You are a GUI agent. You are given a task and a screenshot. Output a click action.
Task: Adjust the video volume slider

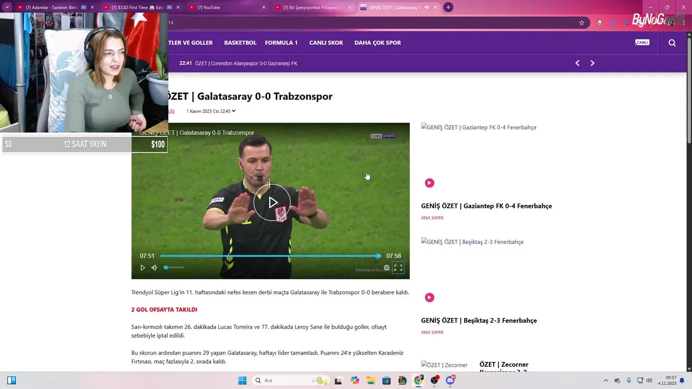[x=174, y=267]
